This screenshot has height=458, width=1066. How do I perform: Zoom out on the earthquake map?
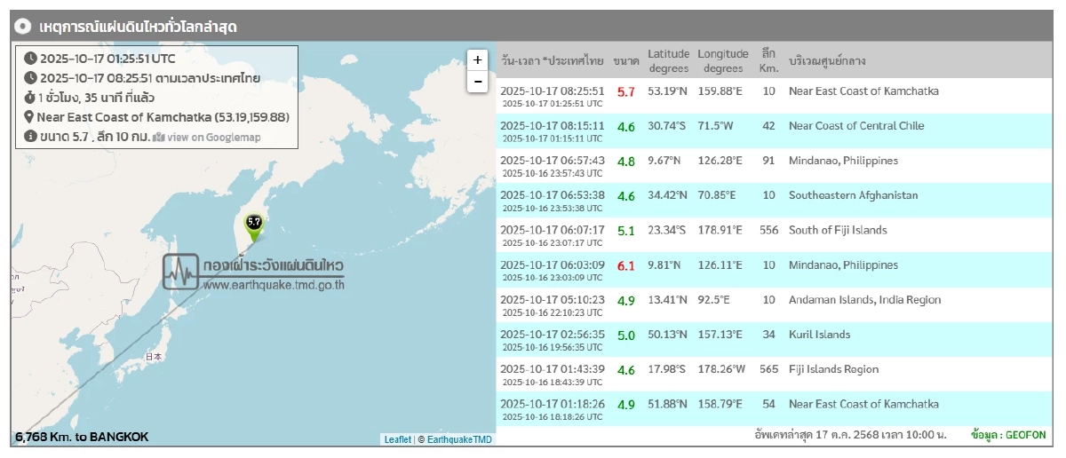pyautogui.click(x=478, y=82)
